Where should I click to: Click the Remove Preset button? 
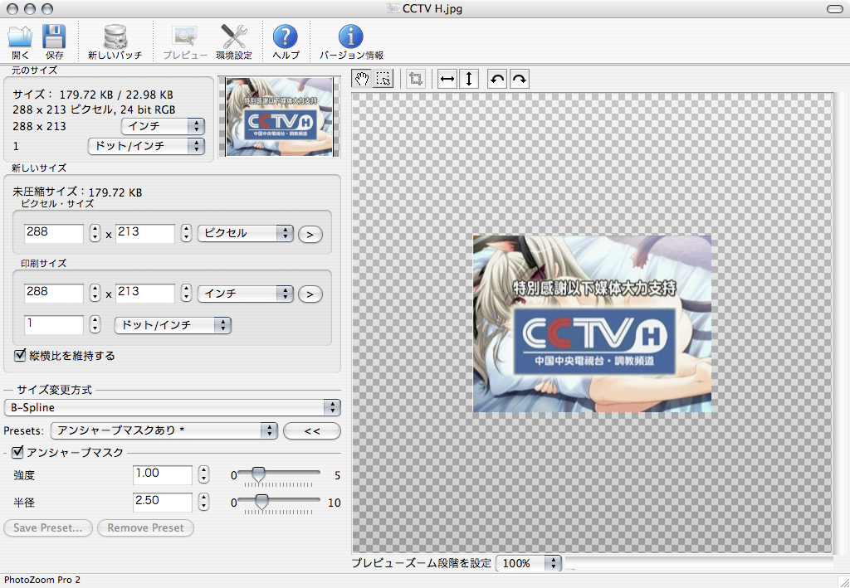[145, 528]
